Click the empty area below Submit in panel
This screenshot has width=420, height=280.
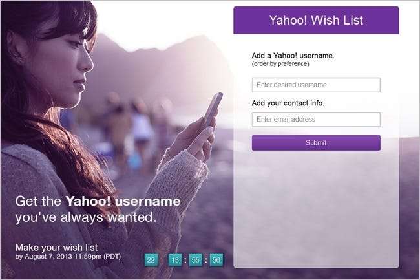pos(316,209)
